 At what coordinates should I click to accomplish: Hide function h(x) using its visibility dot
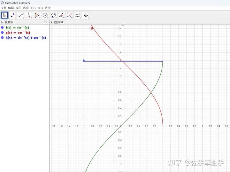[x=2, y=37]
